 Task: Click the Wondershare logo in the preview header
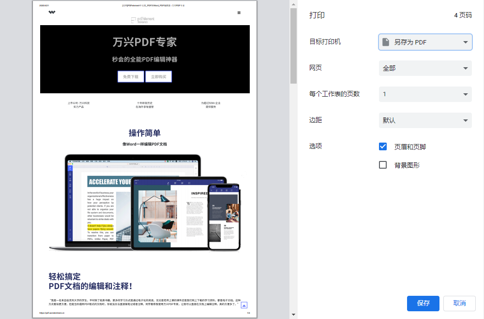(x=52, y=13)
